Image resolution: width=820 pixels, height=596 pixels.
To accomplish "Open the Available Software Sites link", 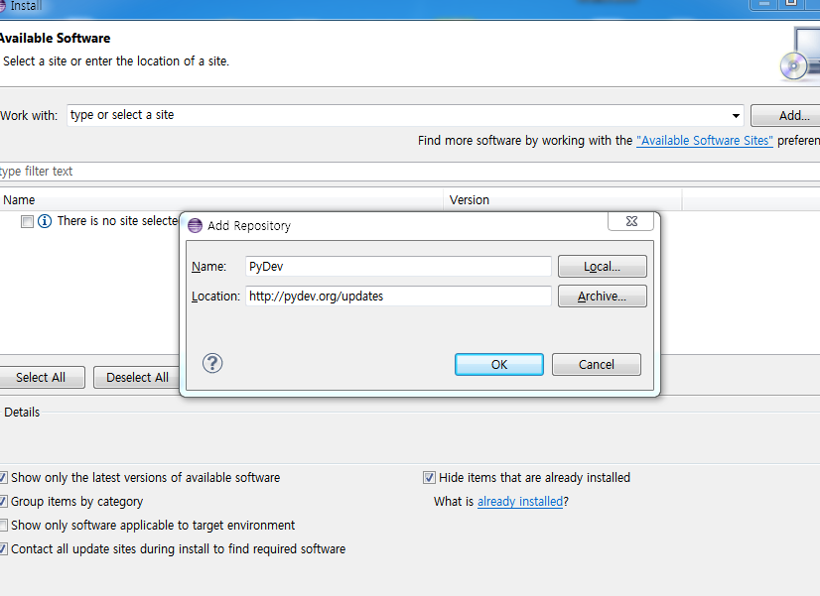I will point(704,141).
